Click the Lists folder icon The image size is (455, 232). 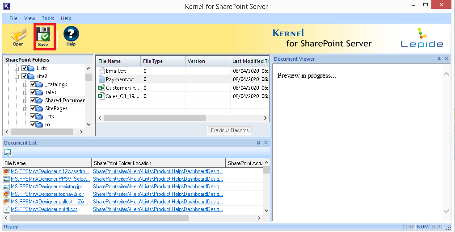tap(31, 68)
